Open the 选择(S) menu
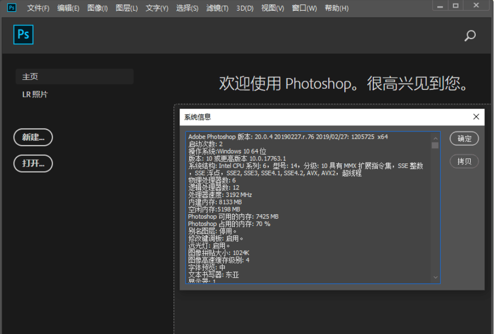This screenshot has height=334, width=494. [x=187, y=8]
